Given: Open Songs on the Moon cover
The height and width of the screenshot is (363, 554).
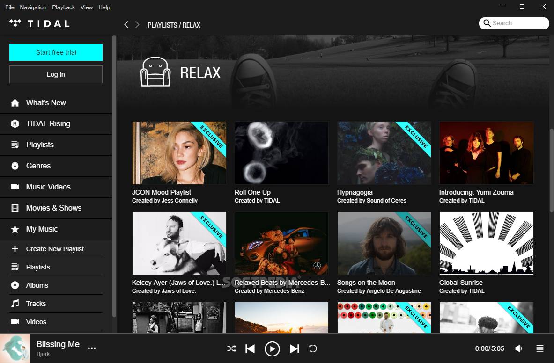Looking at the screenshot, I should click(x=384, y=243).
